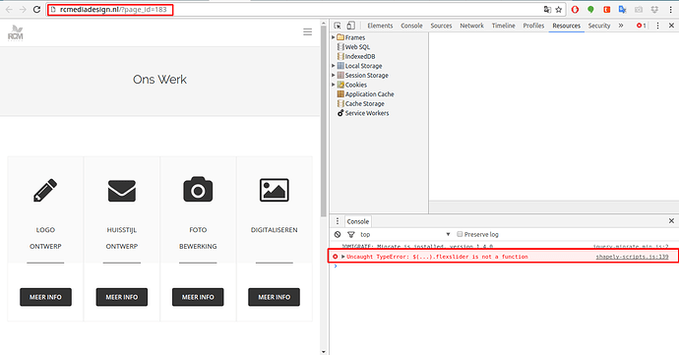Open the translate page icon in address bar

coord(548,9)
